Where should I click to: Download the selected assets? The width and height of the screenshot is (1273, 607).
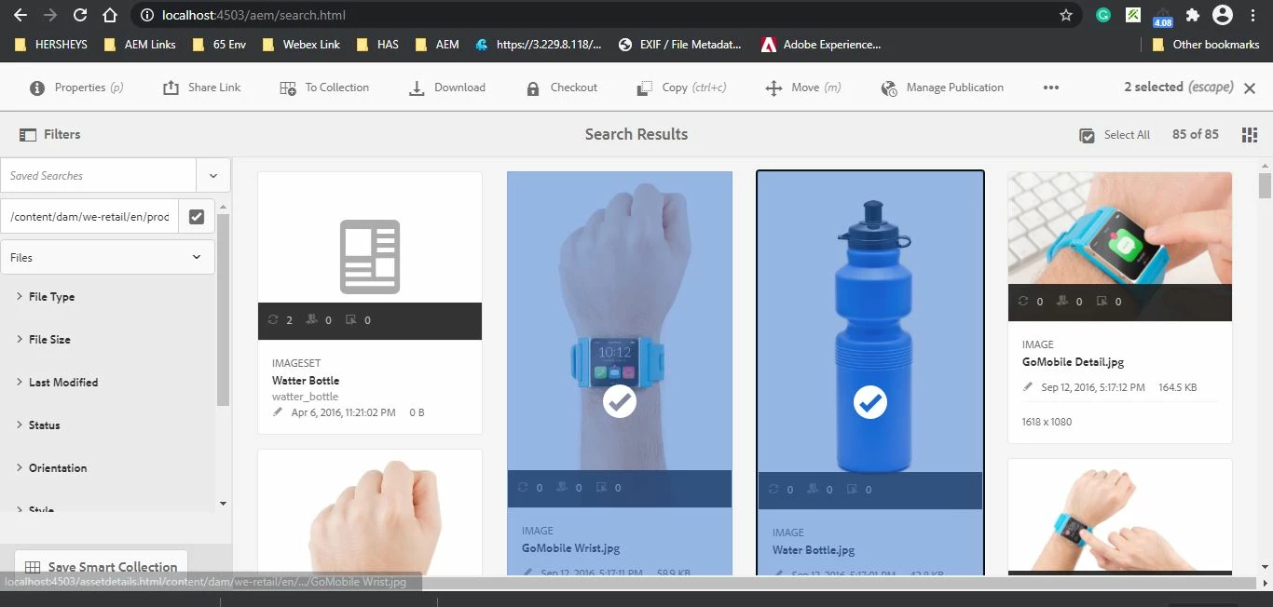click(447, 88)
